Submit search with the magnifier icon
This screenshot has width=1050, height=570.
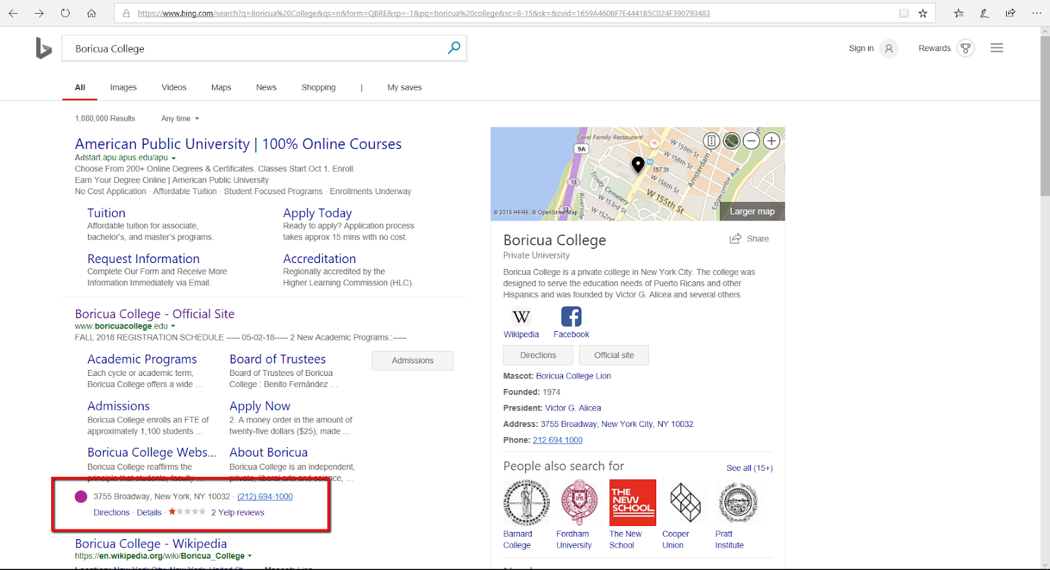pos(454,48)
